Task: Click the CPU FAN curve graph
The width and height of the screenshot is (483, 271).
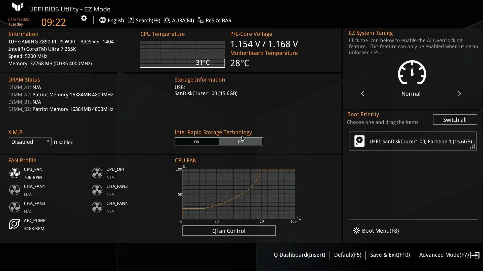Action: (x=239, y=194)
